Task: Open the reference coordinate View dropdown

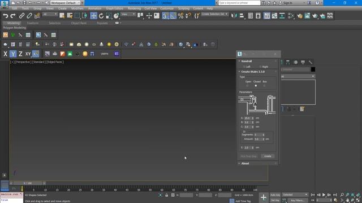Action: pos(128,14)
